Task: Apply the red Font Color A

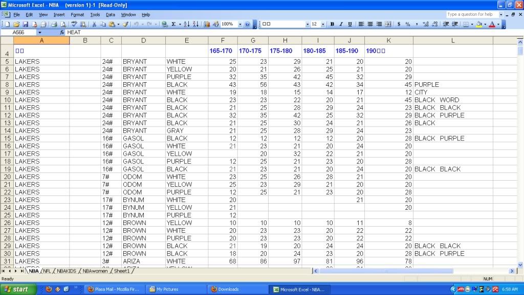Action: click(492, 24)
